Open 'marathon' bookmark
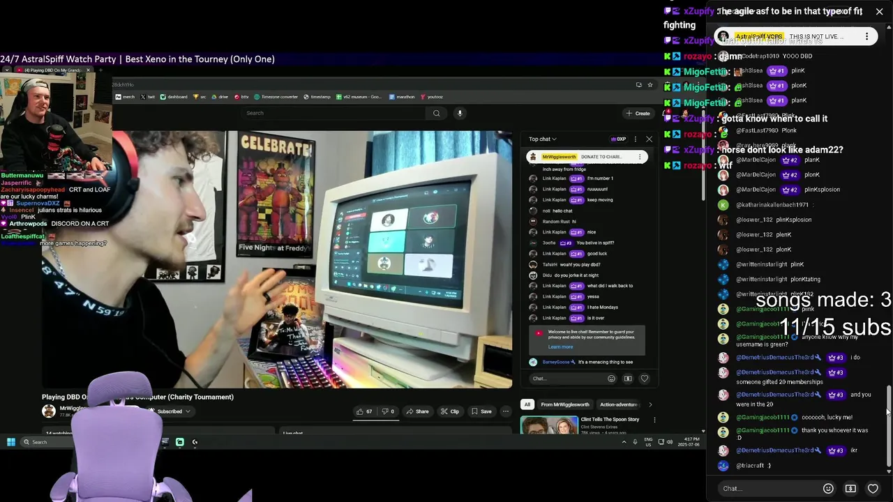Screen dimensions: 893x502 point(401,97)
